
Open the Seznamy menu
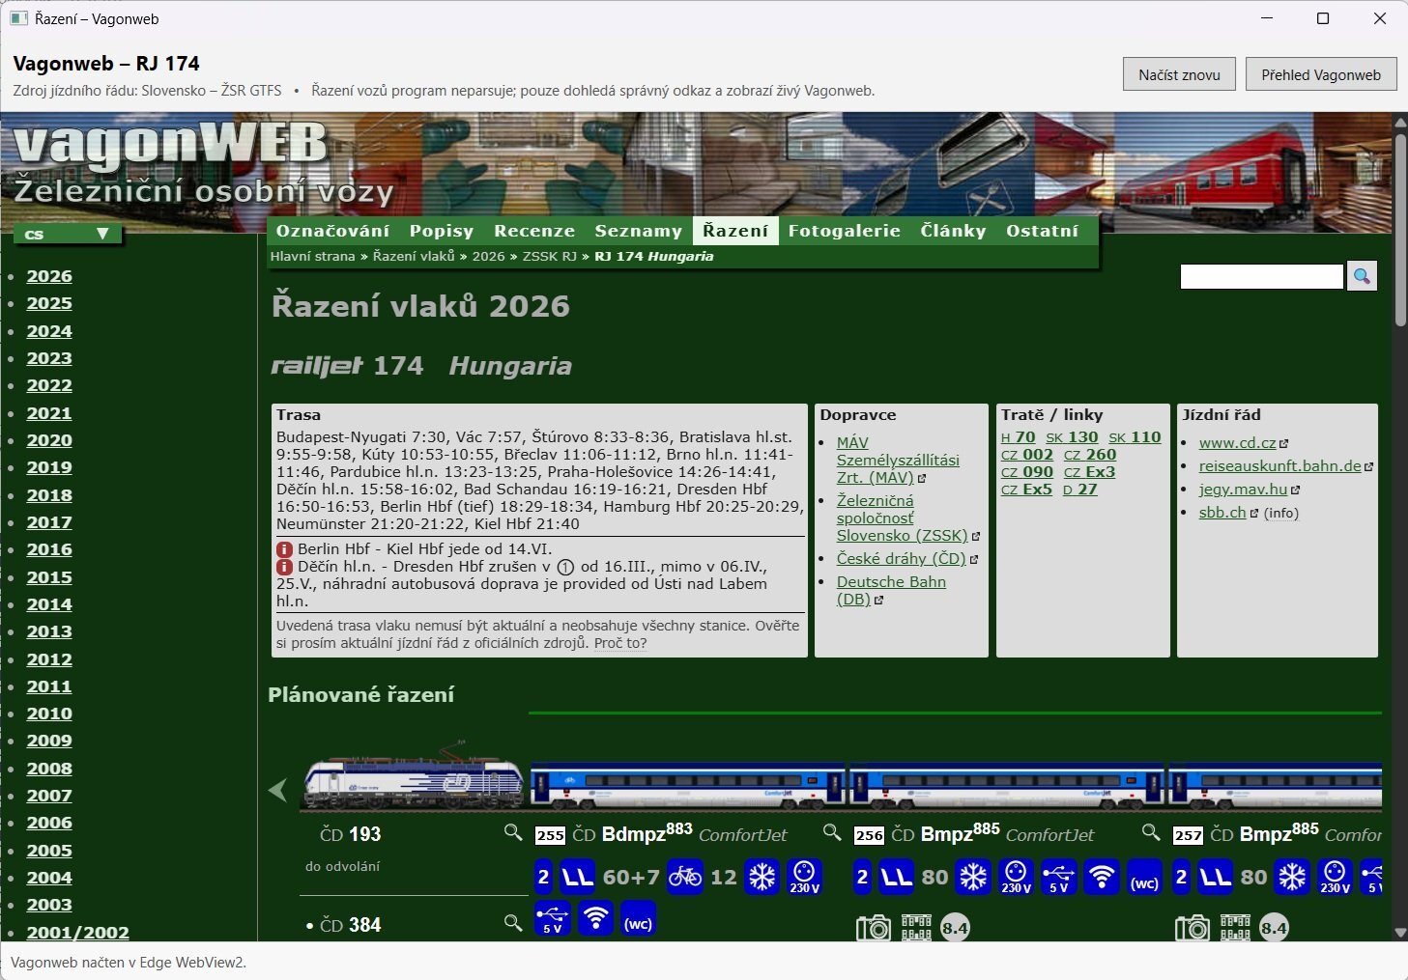(x=638, y=231)
